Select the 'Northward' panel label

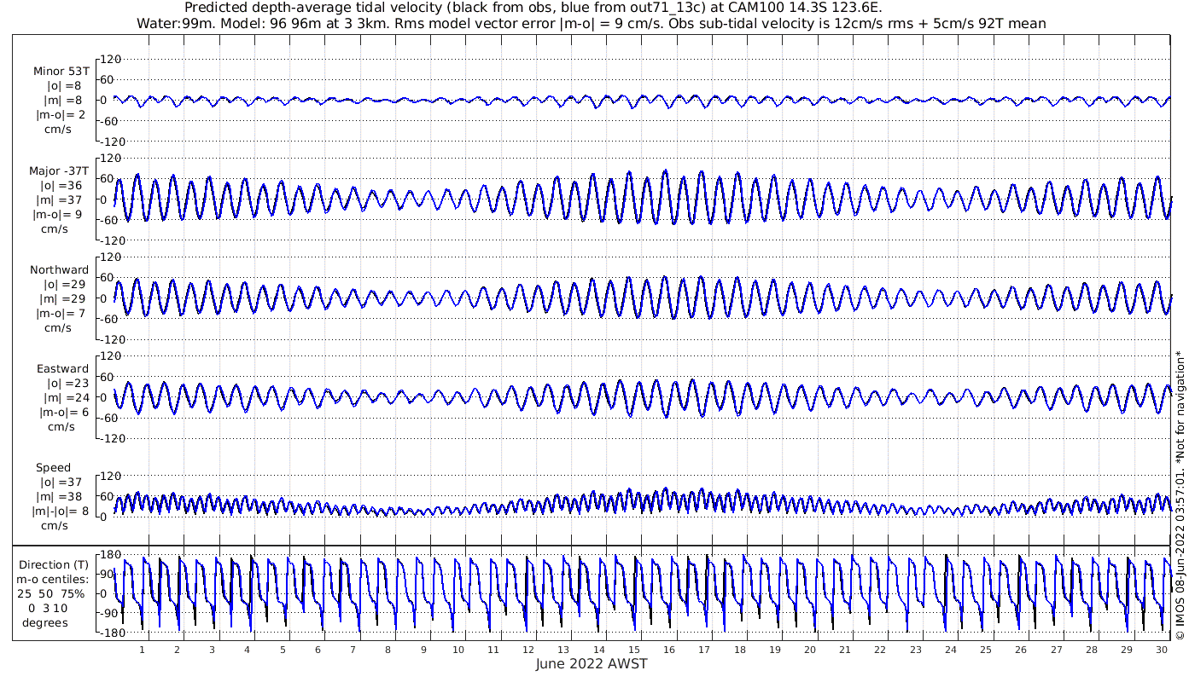(x=59, y=270)
